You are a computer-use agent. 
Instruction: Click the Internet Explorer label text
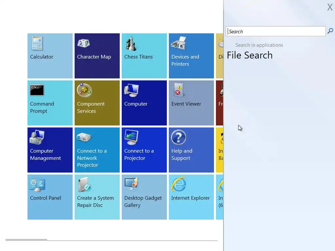(x=190, y=198)
